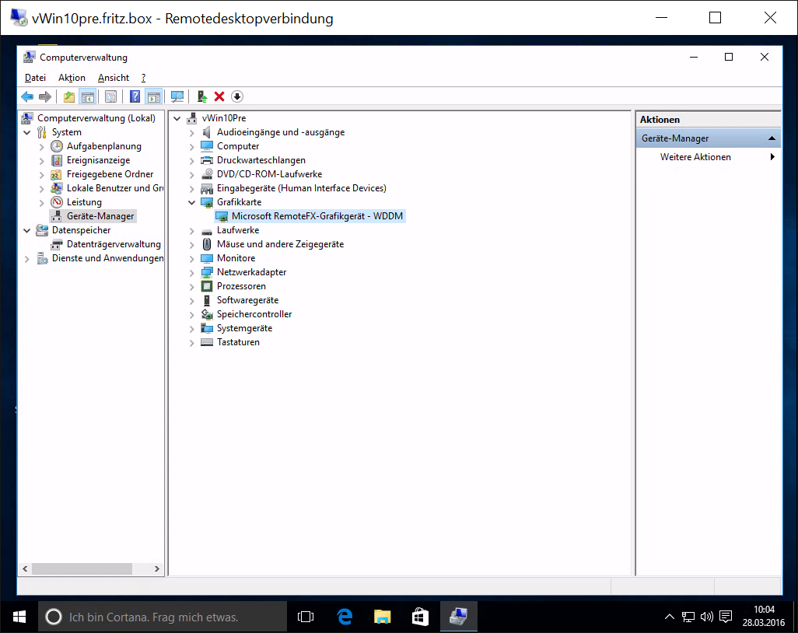Select Eingabegeräte (Human Interface Devices)
Screen dimensions: 798x633
click(301, 188)
